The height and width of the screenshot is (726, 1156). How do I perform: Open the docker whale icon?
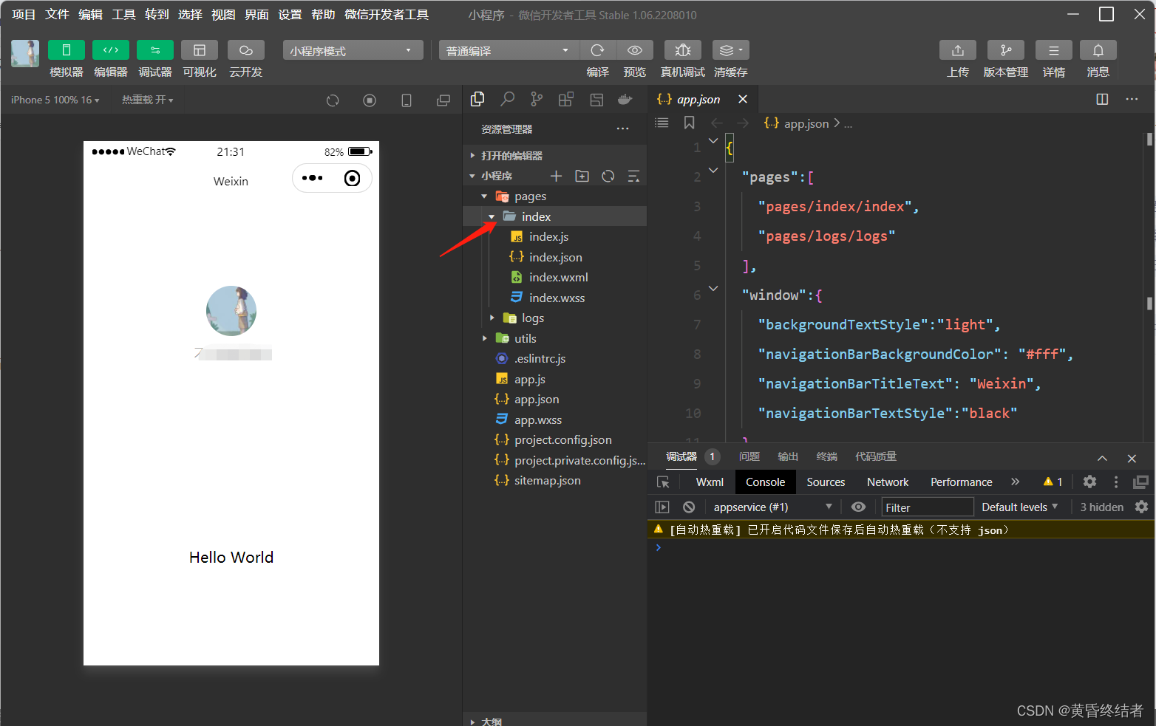coord(625,99)
